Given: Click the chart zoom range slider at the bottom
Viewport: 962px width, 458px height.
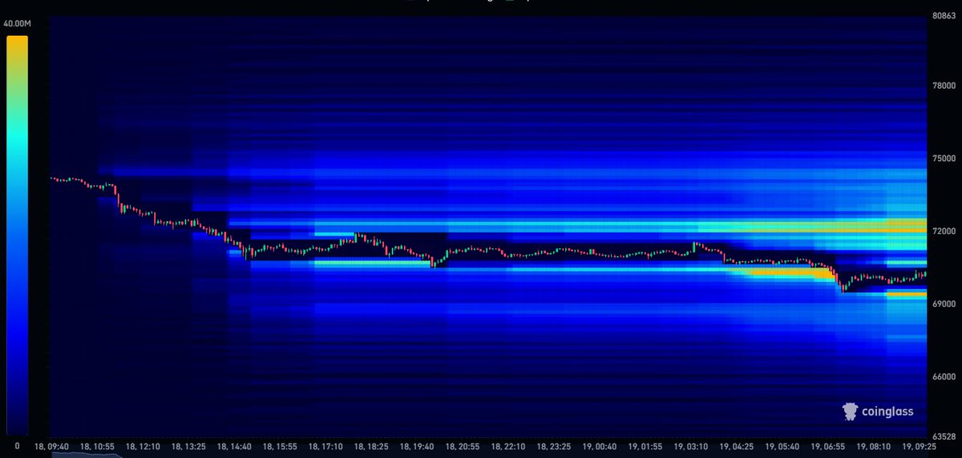Looking at the screenshot, I should coord(487,456).
